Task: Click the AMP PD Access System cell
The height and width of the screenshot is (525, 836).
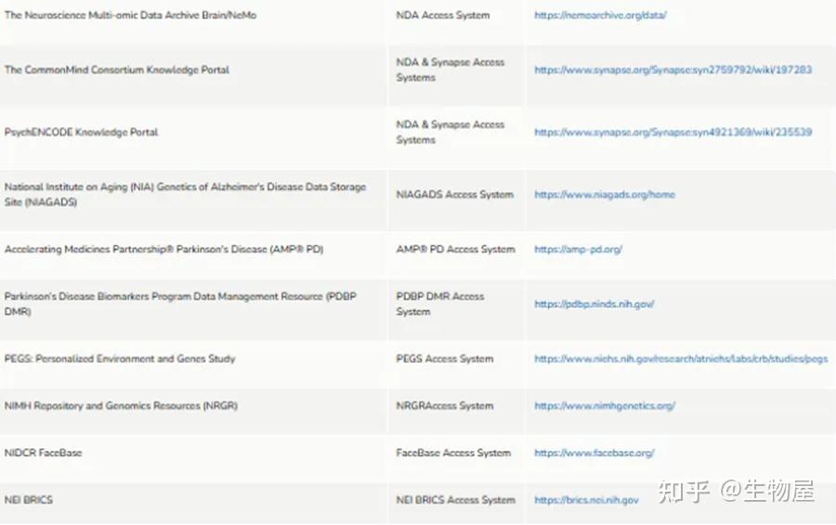Action: (455, 250)
